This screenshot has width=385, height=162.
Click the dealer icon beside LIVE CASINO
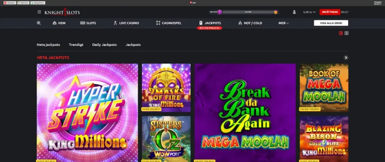tap(115, 23)
